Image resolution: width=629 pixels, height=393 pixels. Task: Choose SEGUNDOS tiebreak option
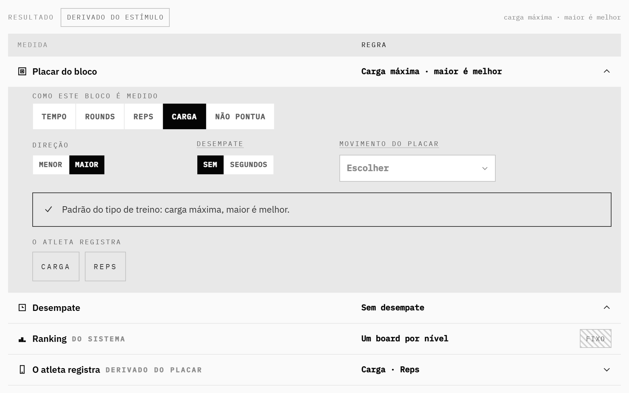[x=249, y=165]
